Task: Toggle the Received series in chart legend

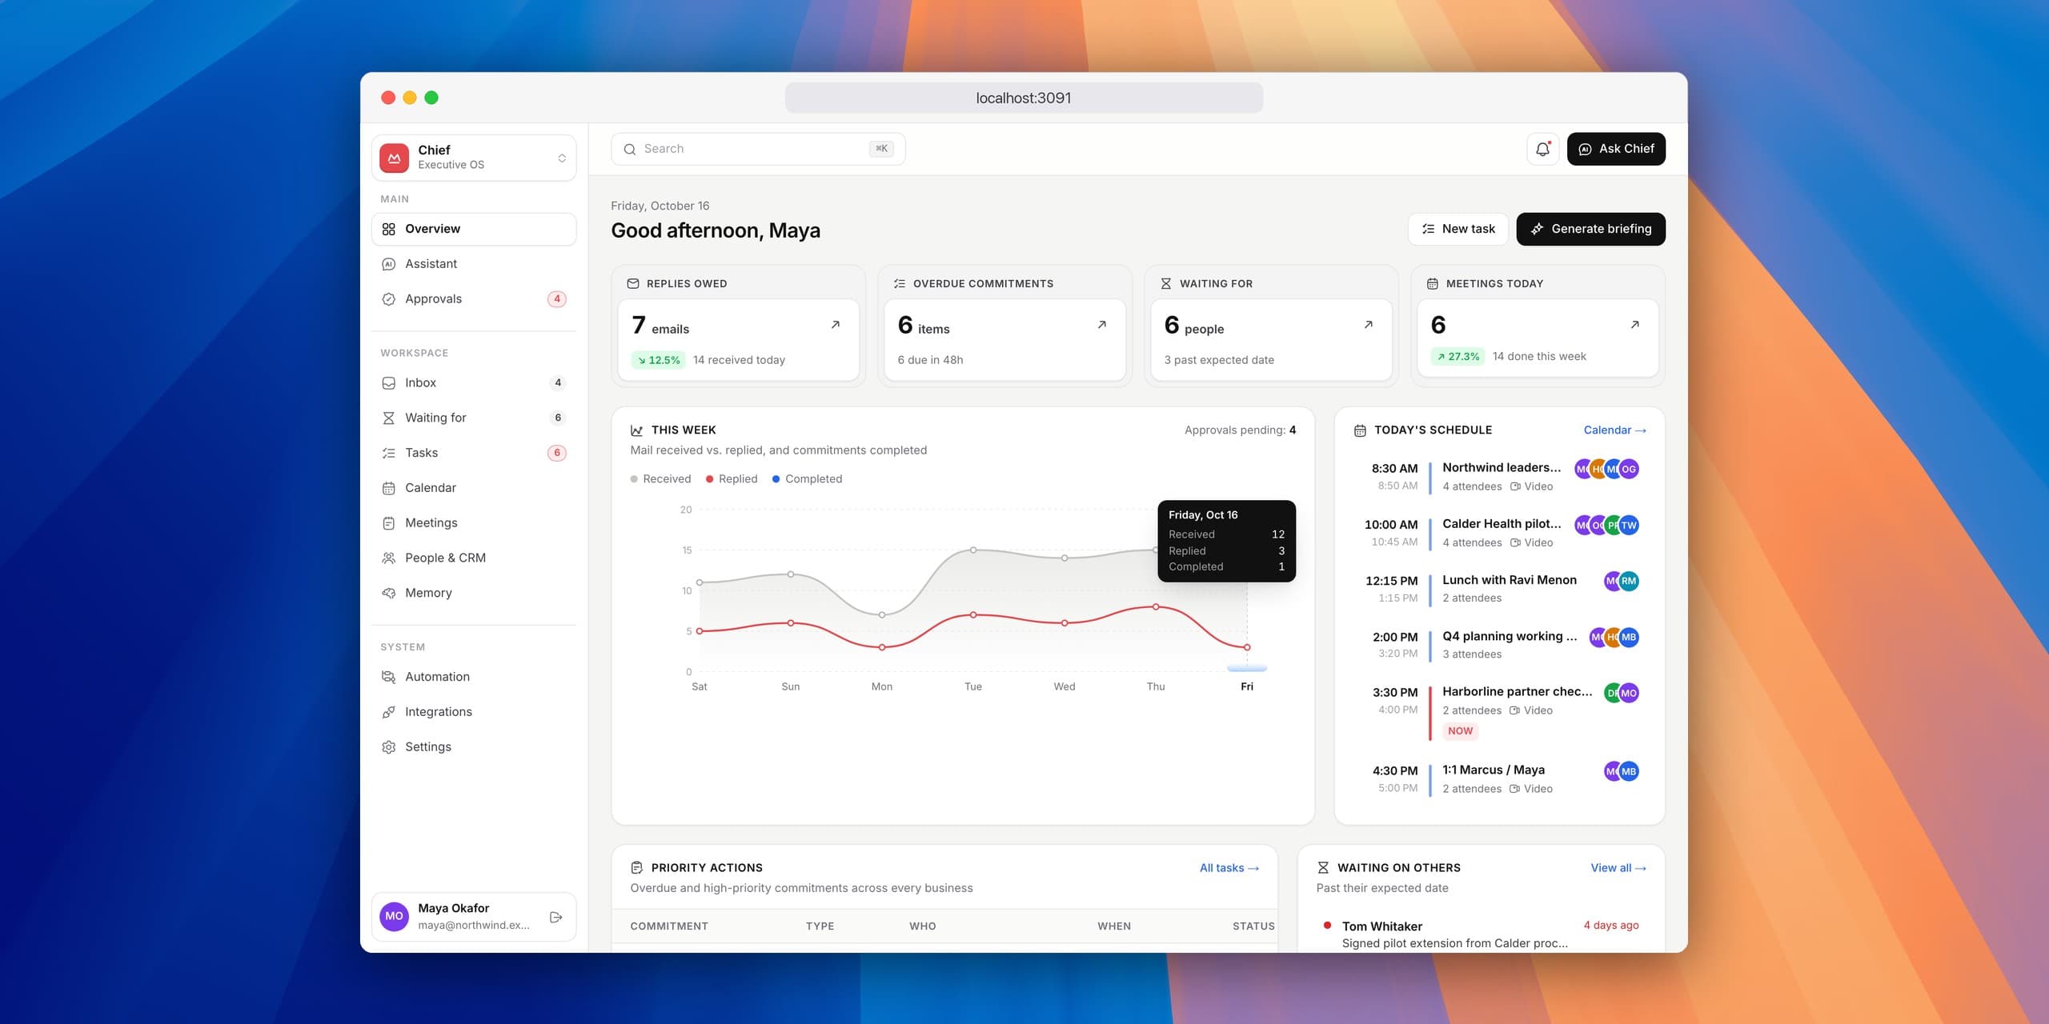Action: pyautogui.click(x=660, y=479)
